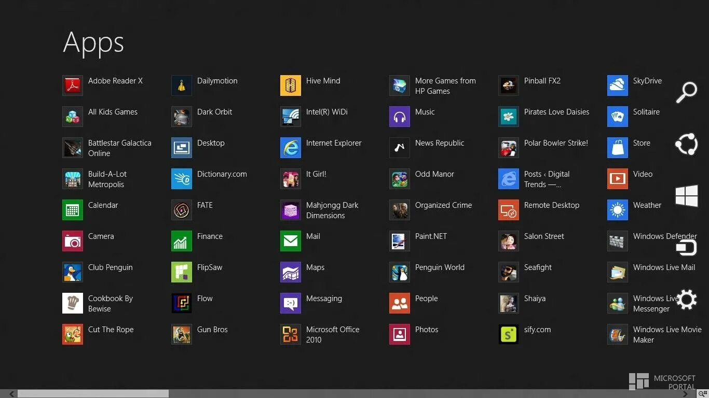Open Cookbook By Bewise chef hat icon
The width and height of the screenshot is (709, 398).
[x=73, y=303]
